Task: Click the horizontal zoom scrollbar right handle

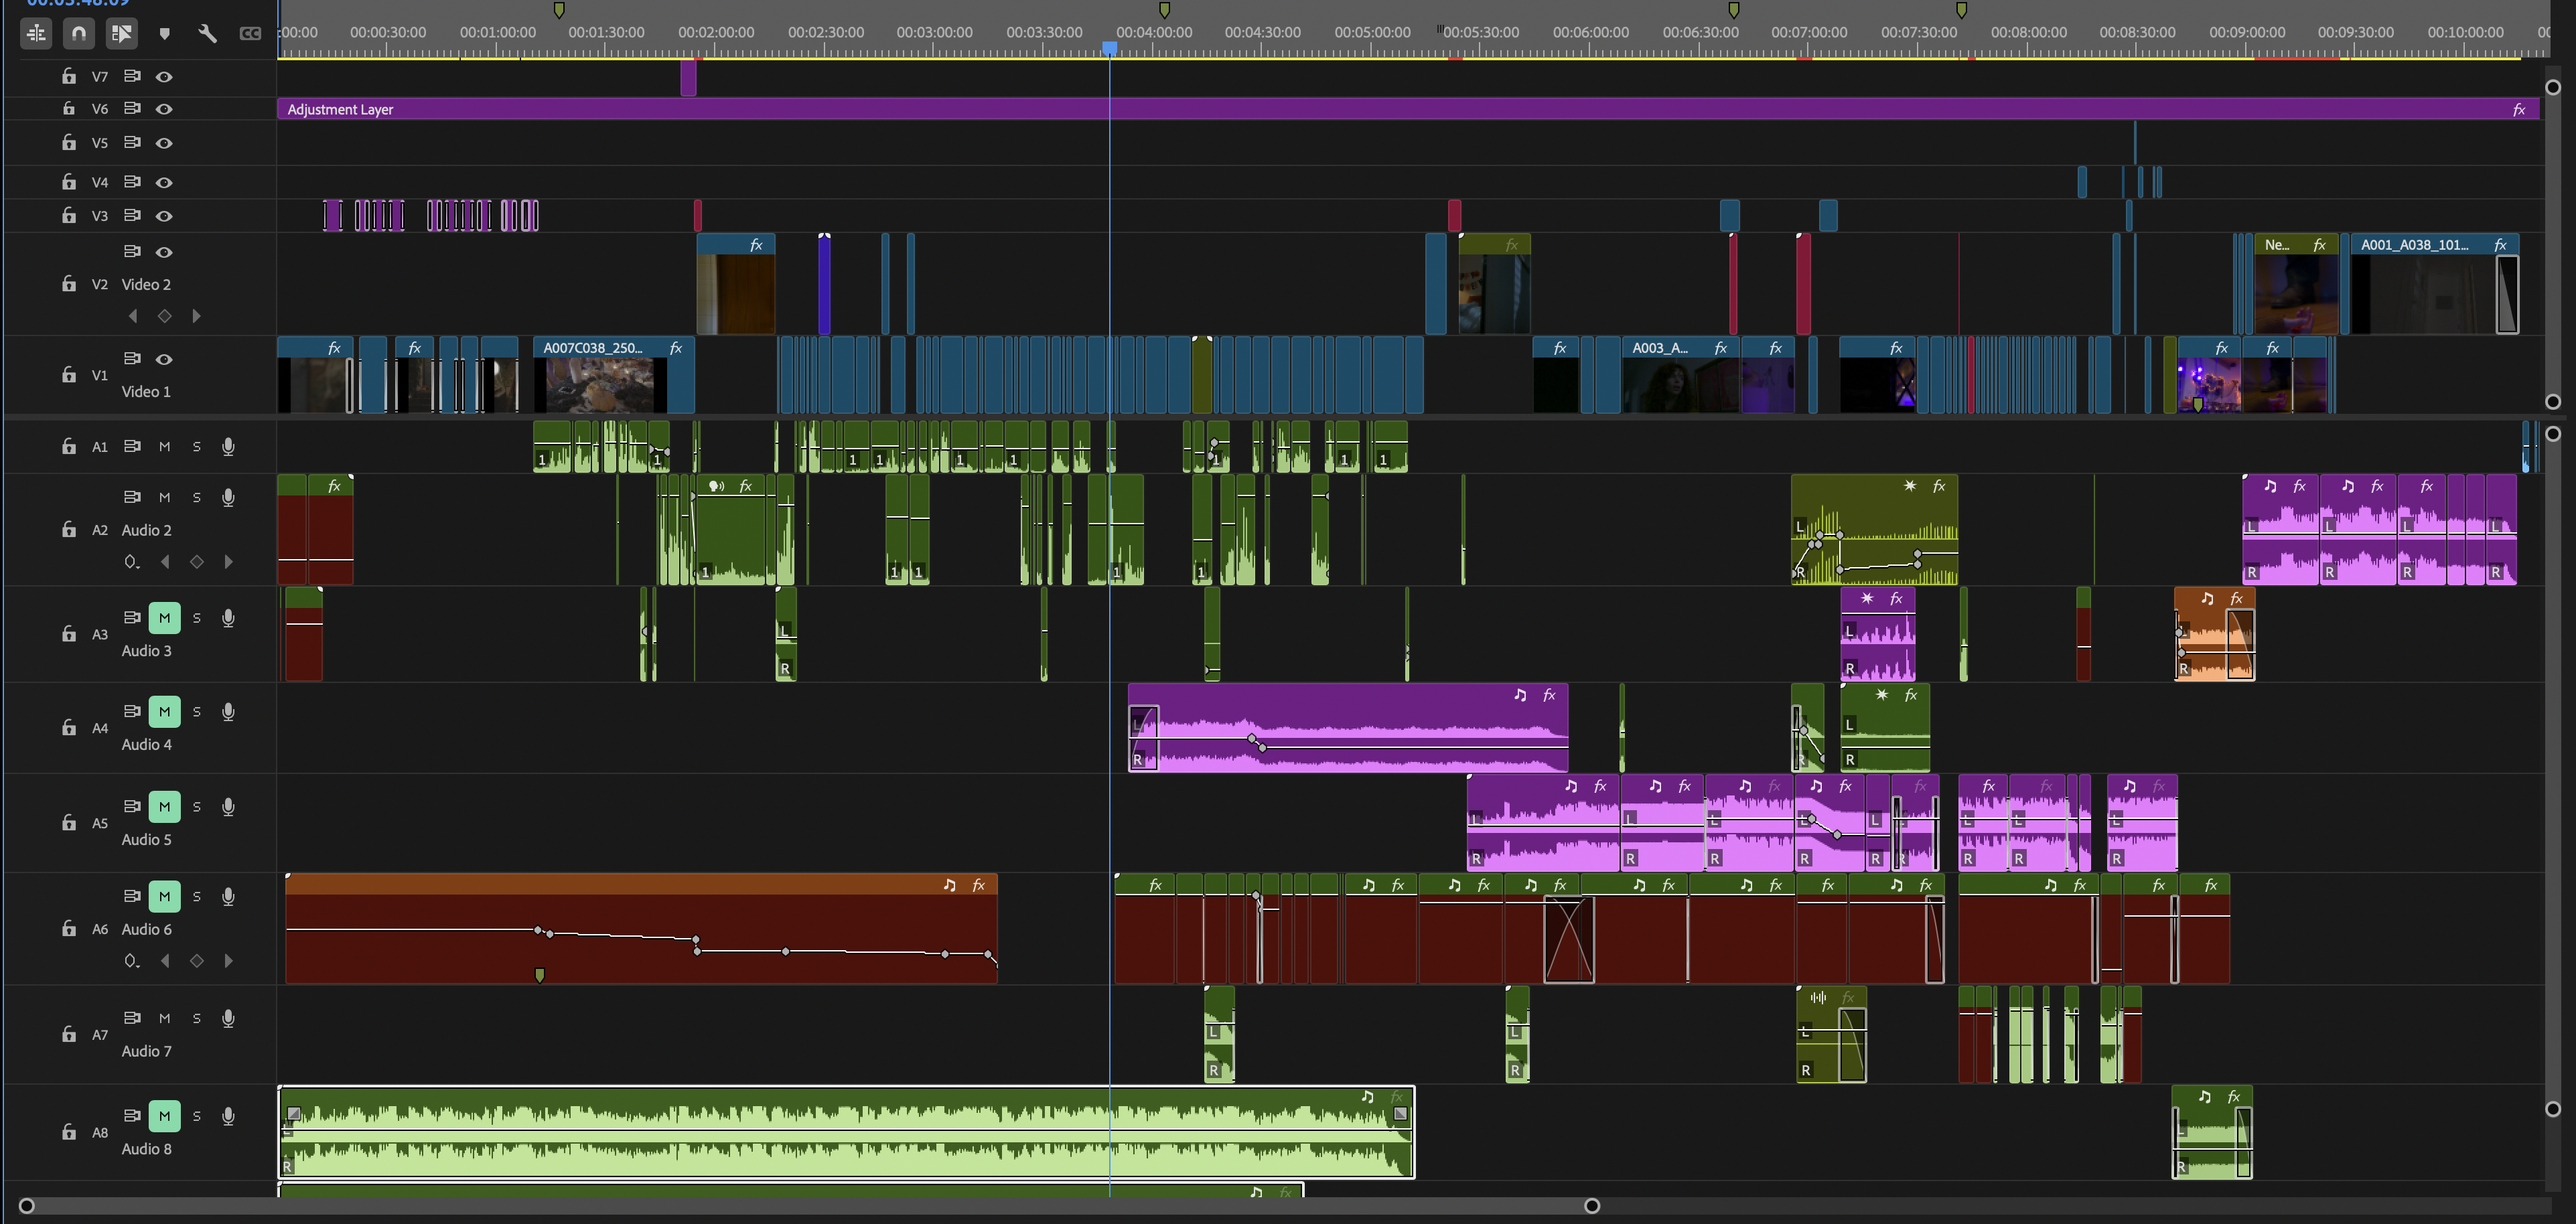Action: [1592, 1206]
